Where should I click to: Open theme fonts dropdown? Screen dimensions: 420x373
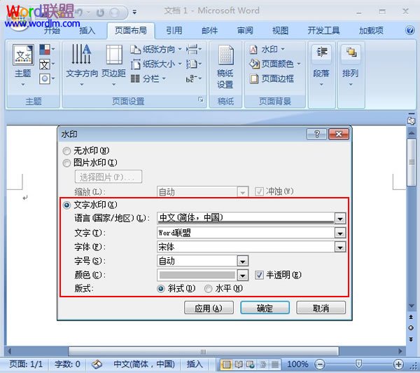[47, 65]
